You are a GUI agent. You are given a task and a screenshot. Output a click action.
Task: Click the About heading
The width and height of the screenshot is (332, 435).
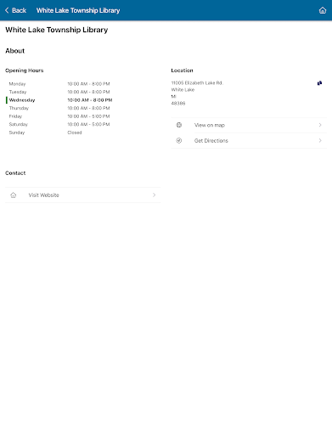point(15,51)
